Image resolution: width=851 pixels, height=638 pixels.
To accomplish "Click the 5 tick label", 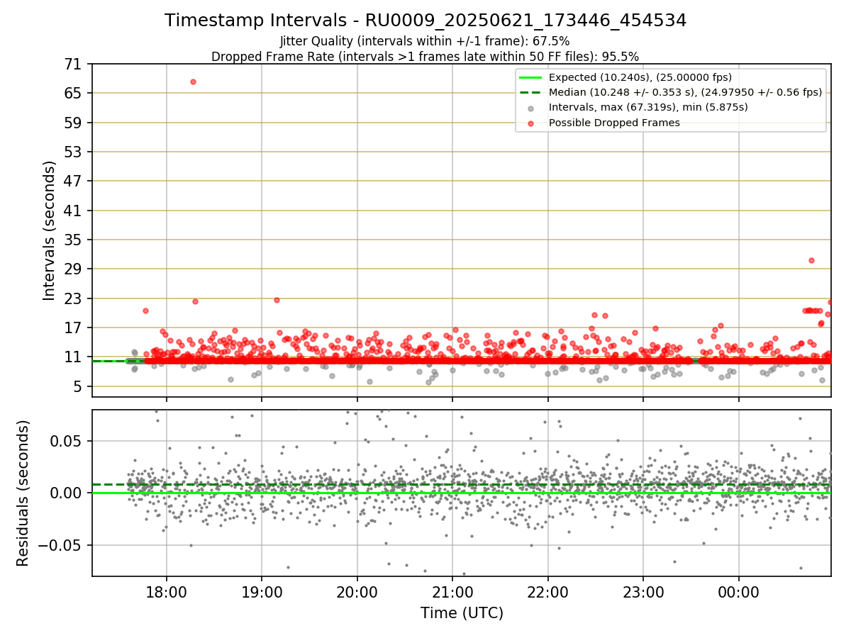I will tap(78, 386).
